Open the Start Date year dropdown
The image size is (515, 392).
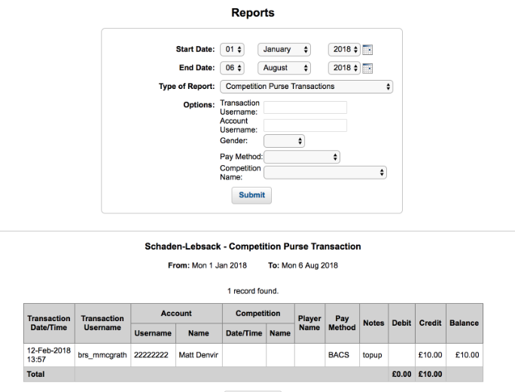pos(344,50)
